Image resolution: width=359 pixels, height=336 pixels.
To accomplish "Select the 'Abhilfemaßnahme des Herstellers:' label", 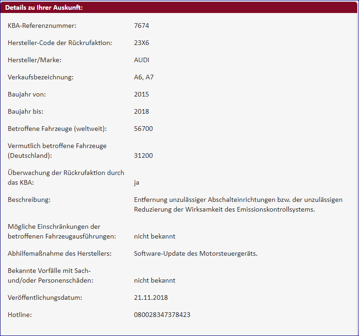I will tap(59, 253).
